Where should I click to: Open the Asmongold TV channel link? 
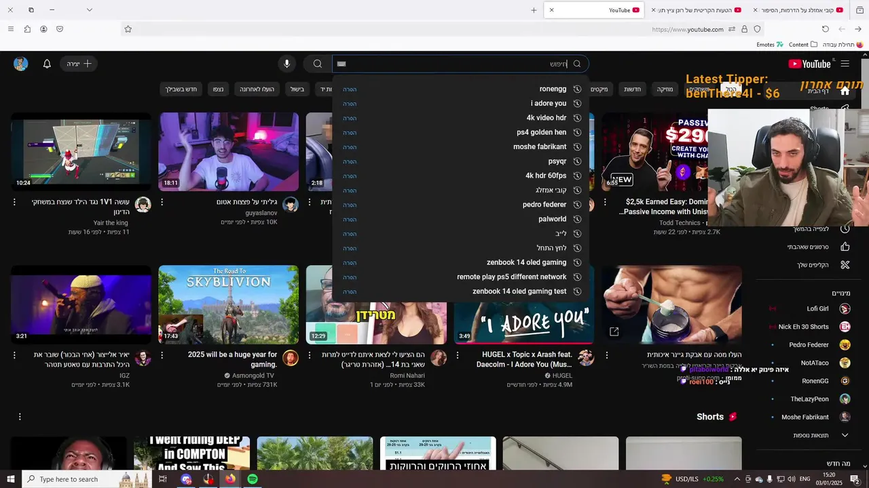coord(253,375)
